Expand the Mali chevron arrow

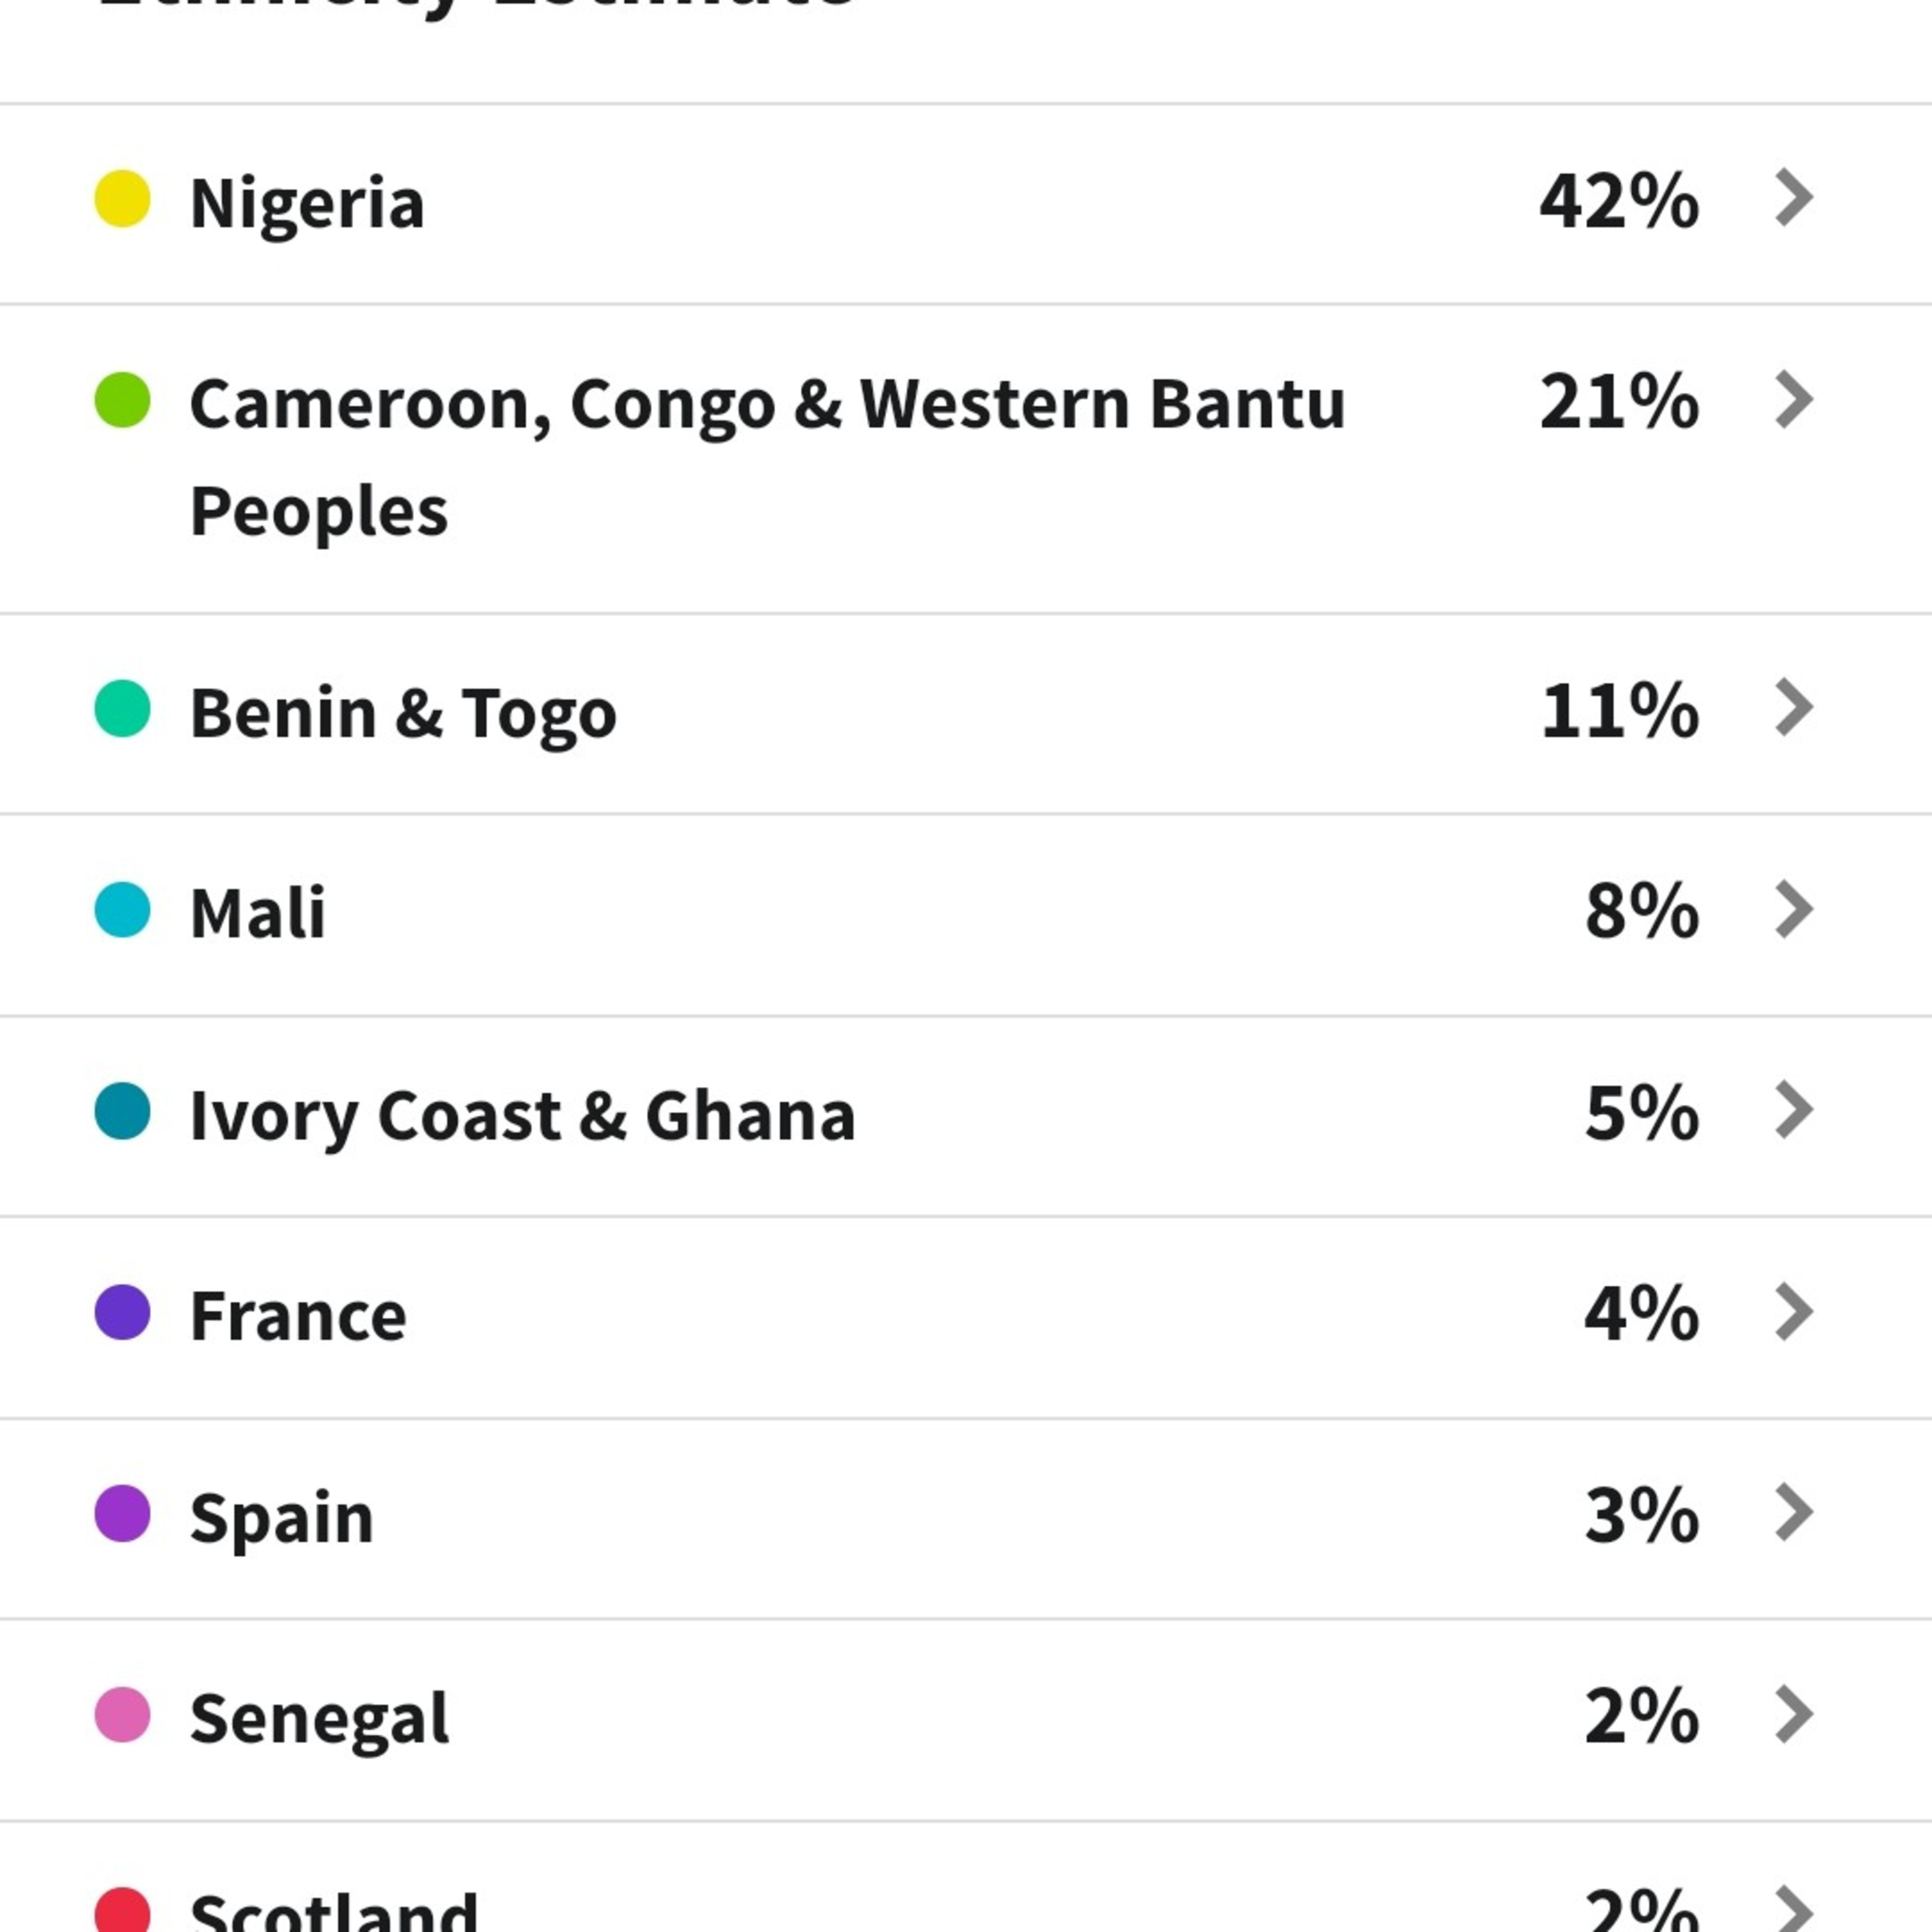[x=1794, y=910]
